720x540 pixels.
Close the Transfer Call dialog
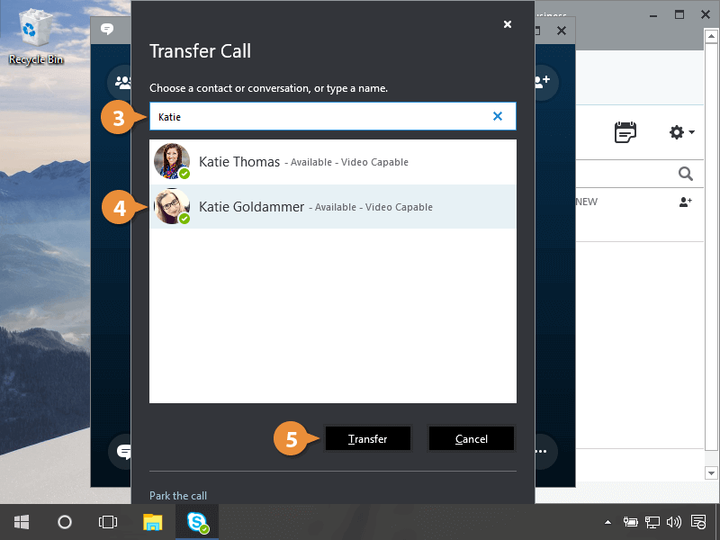[508, 24]
